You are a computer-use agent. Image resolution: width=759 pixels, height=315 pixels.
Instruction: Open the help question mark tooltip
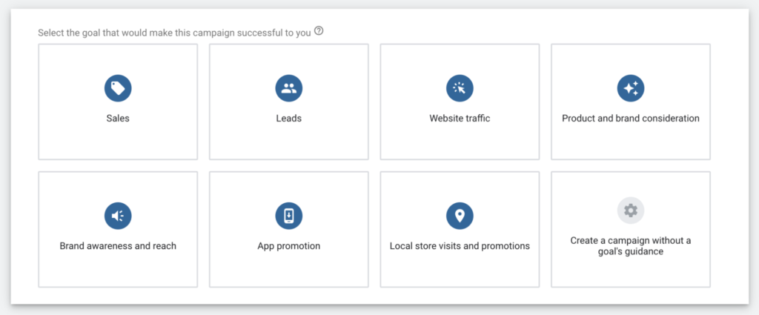pos(319,31)
